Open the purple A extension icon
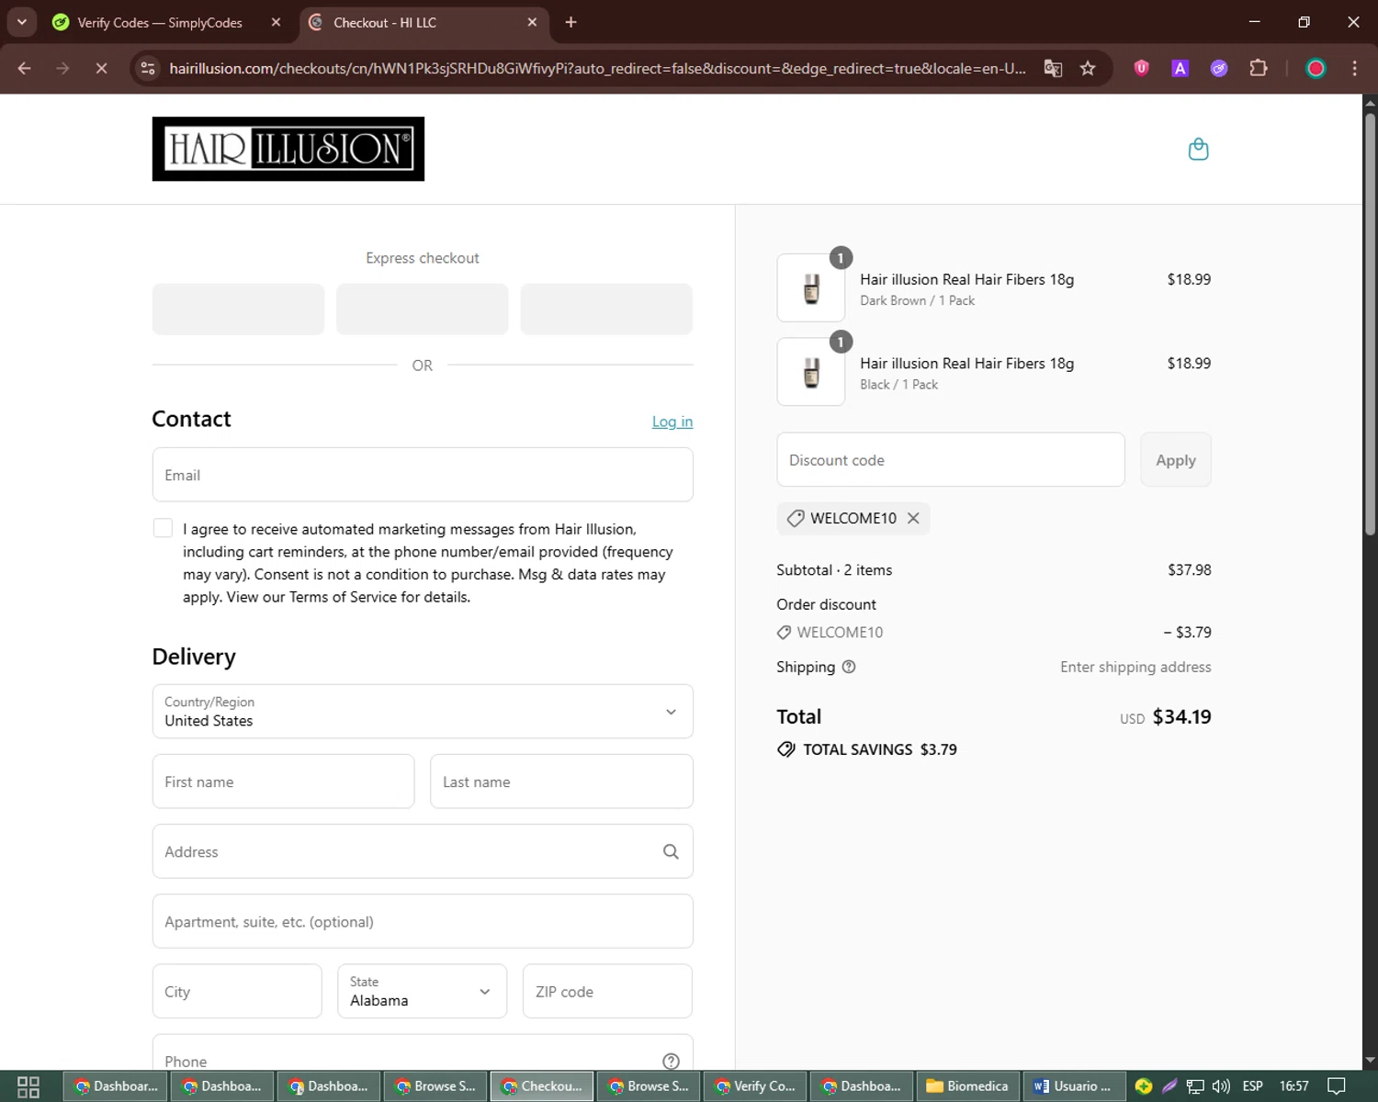Viewport: 1378px width, 1102px height. [1180, 68]
